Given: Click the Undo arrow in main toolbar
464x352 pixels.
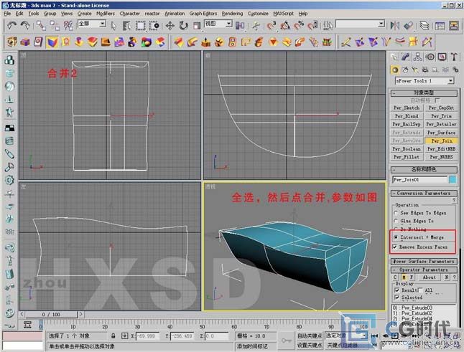Looking at the screenshot, I should click(11, 26).
